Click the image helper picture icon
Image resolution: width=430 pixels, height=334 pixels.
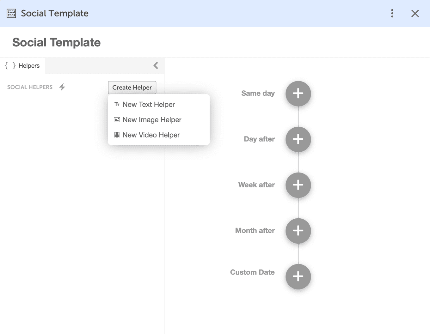(117, 119)
